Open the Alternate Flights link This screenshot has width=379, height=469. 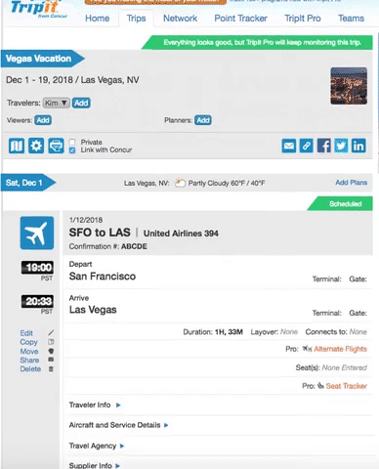340,349
